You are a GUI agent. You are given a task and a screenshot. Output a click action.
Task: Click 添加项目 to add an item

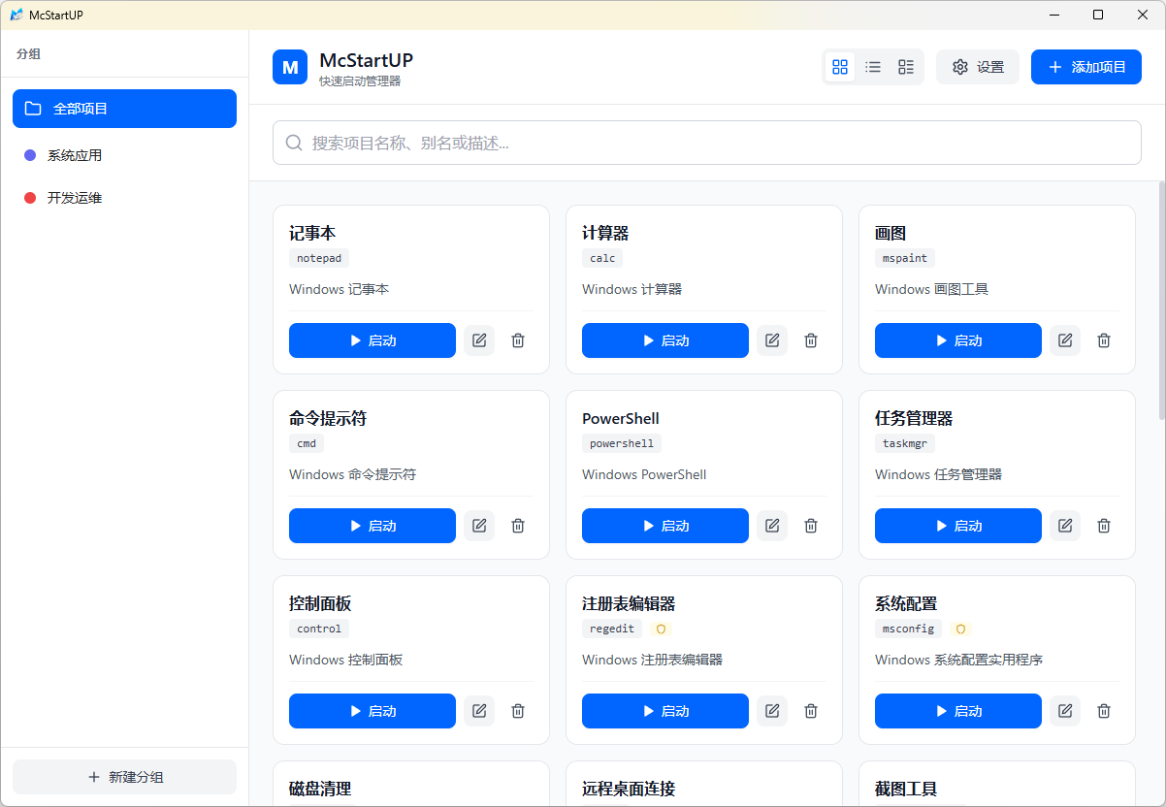(x=1086, y=67)
